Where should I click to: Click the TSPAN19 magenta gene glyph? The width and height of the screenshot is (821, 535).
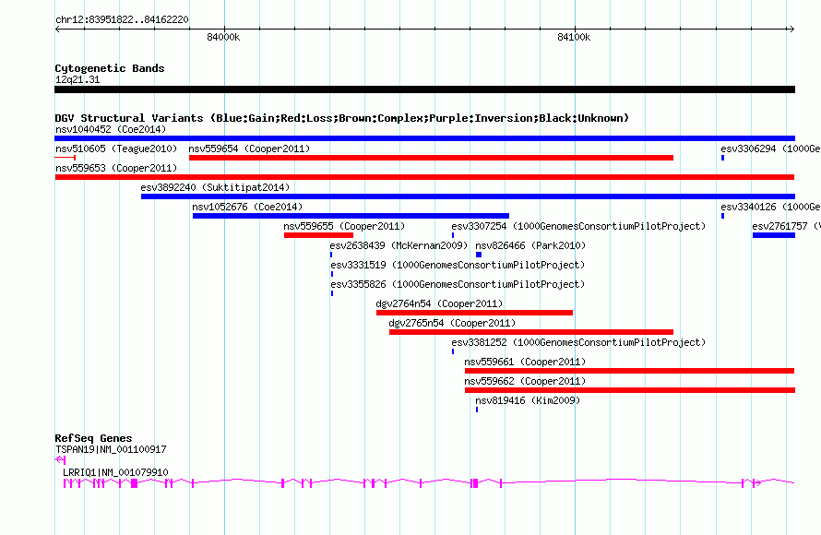[x=60, y=460]
